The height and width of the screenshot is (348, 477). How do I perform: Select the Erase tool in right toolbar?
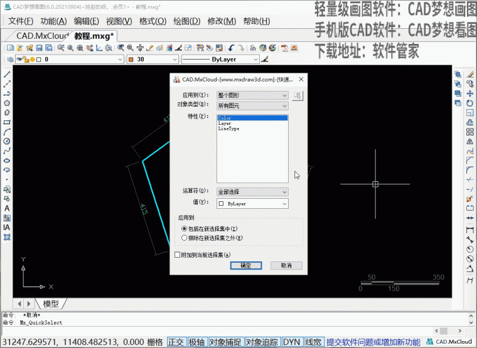(x=470, y=74)
